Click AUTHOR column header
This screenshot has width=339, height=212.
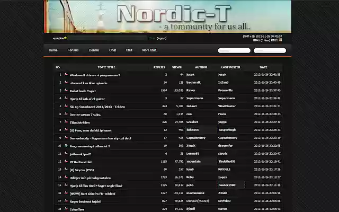pos(201,67)
